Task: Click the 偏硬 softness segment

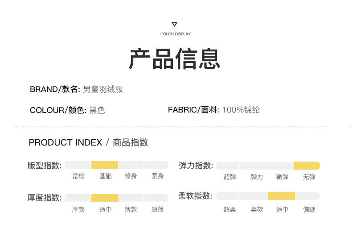Action: [x=308, y=196]
